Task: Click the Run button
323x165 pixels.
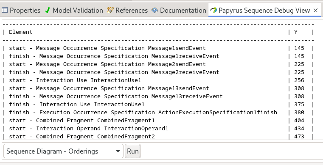Action: [x=133, y=151]
